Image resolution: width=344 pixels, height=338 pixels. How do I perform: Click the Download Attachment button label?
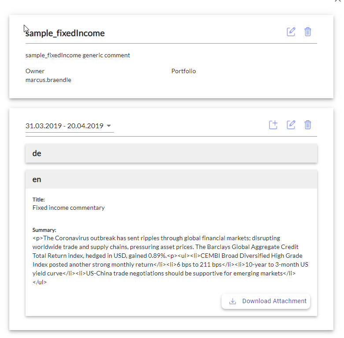pyautogui.click(x=274, y=301)
